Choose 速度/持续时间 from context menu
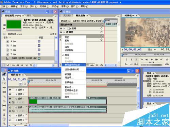This screenshot has height=127, width=170. point(74,69)
